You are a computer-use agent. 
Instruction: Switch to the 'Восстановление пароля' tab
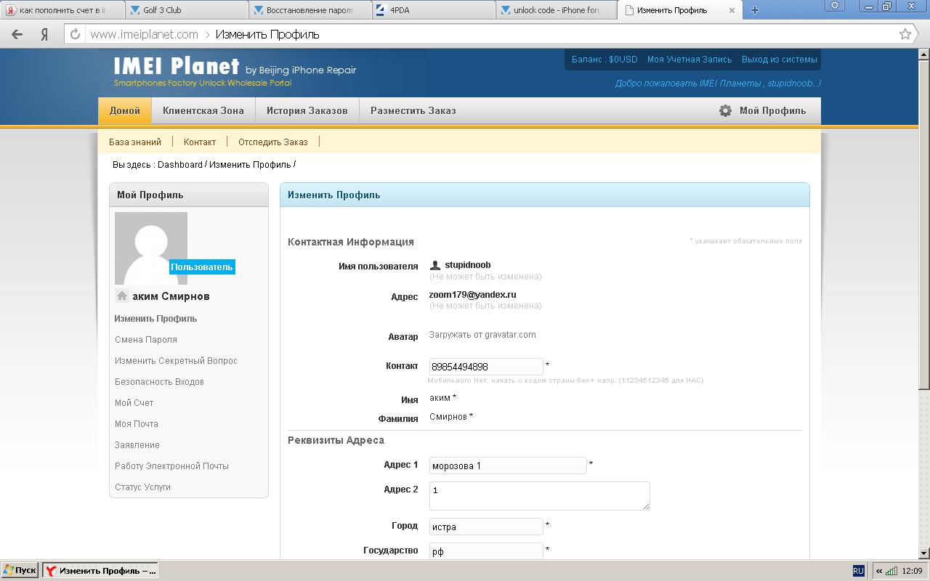click(311, 10)
